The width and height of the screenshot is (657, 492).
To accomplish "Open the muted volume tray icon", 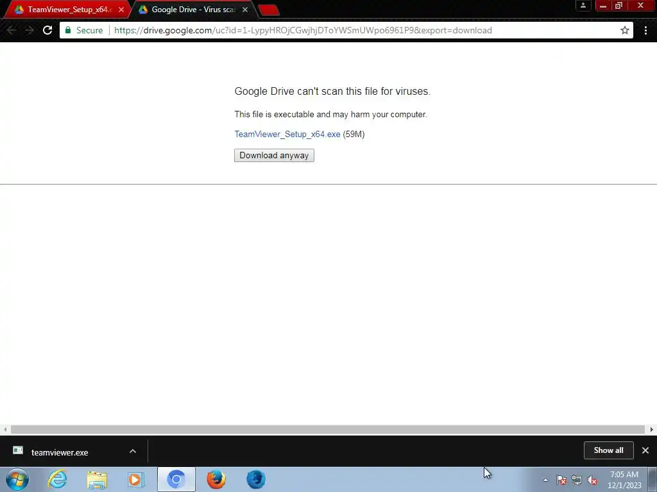I will pyautogui.click(x=592, y=480).
